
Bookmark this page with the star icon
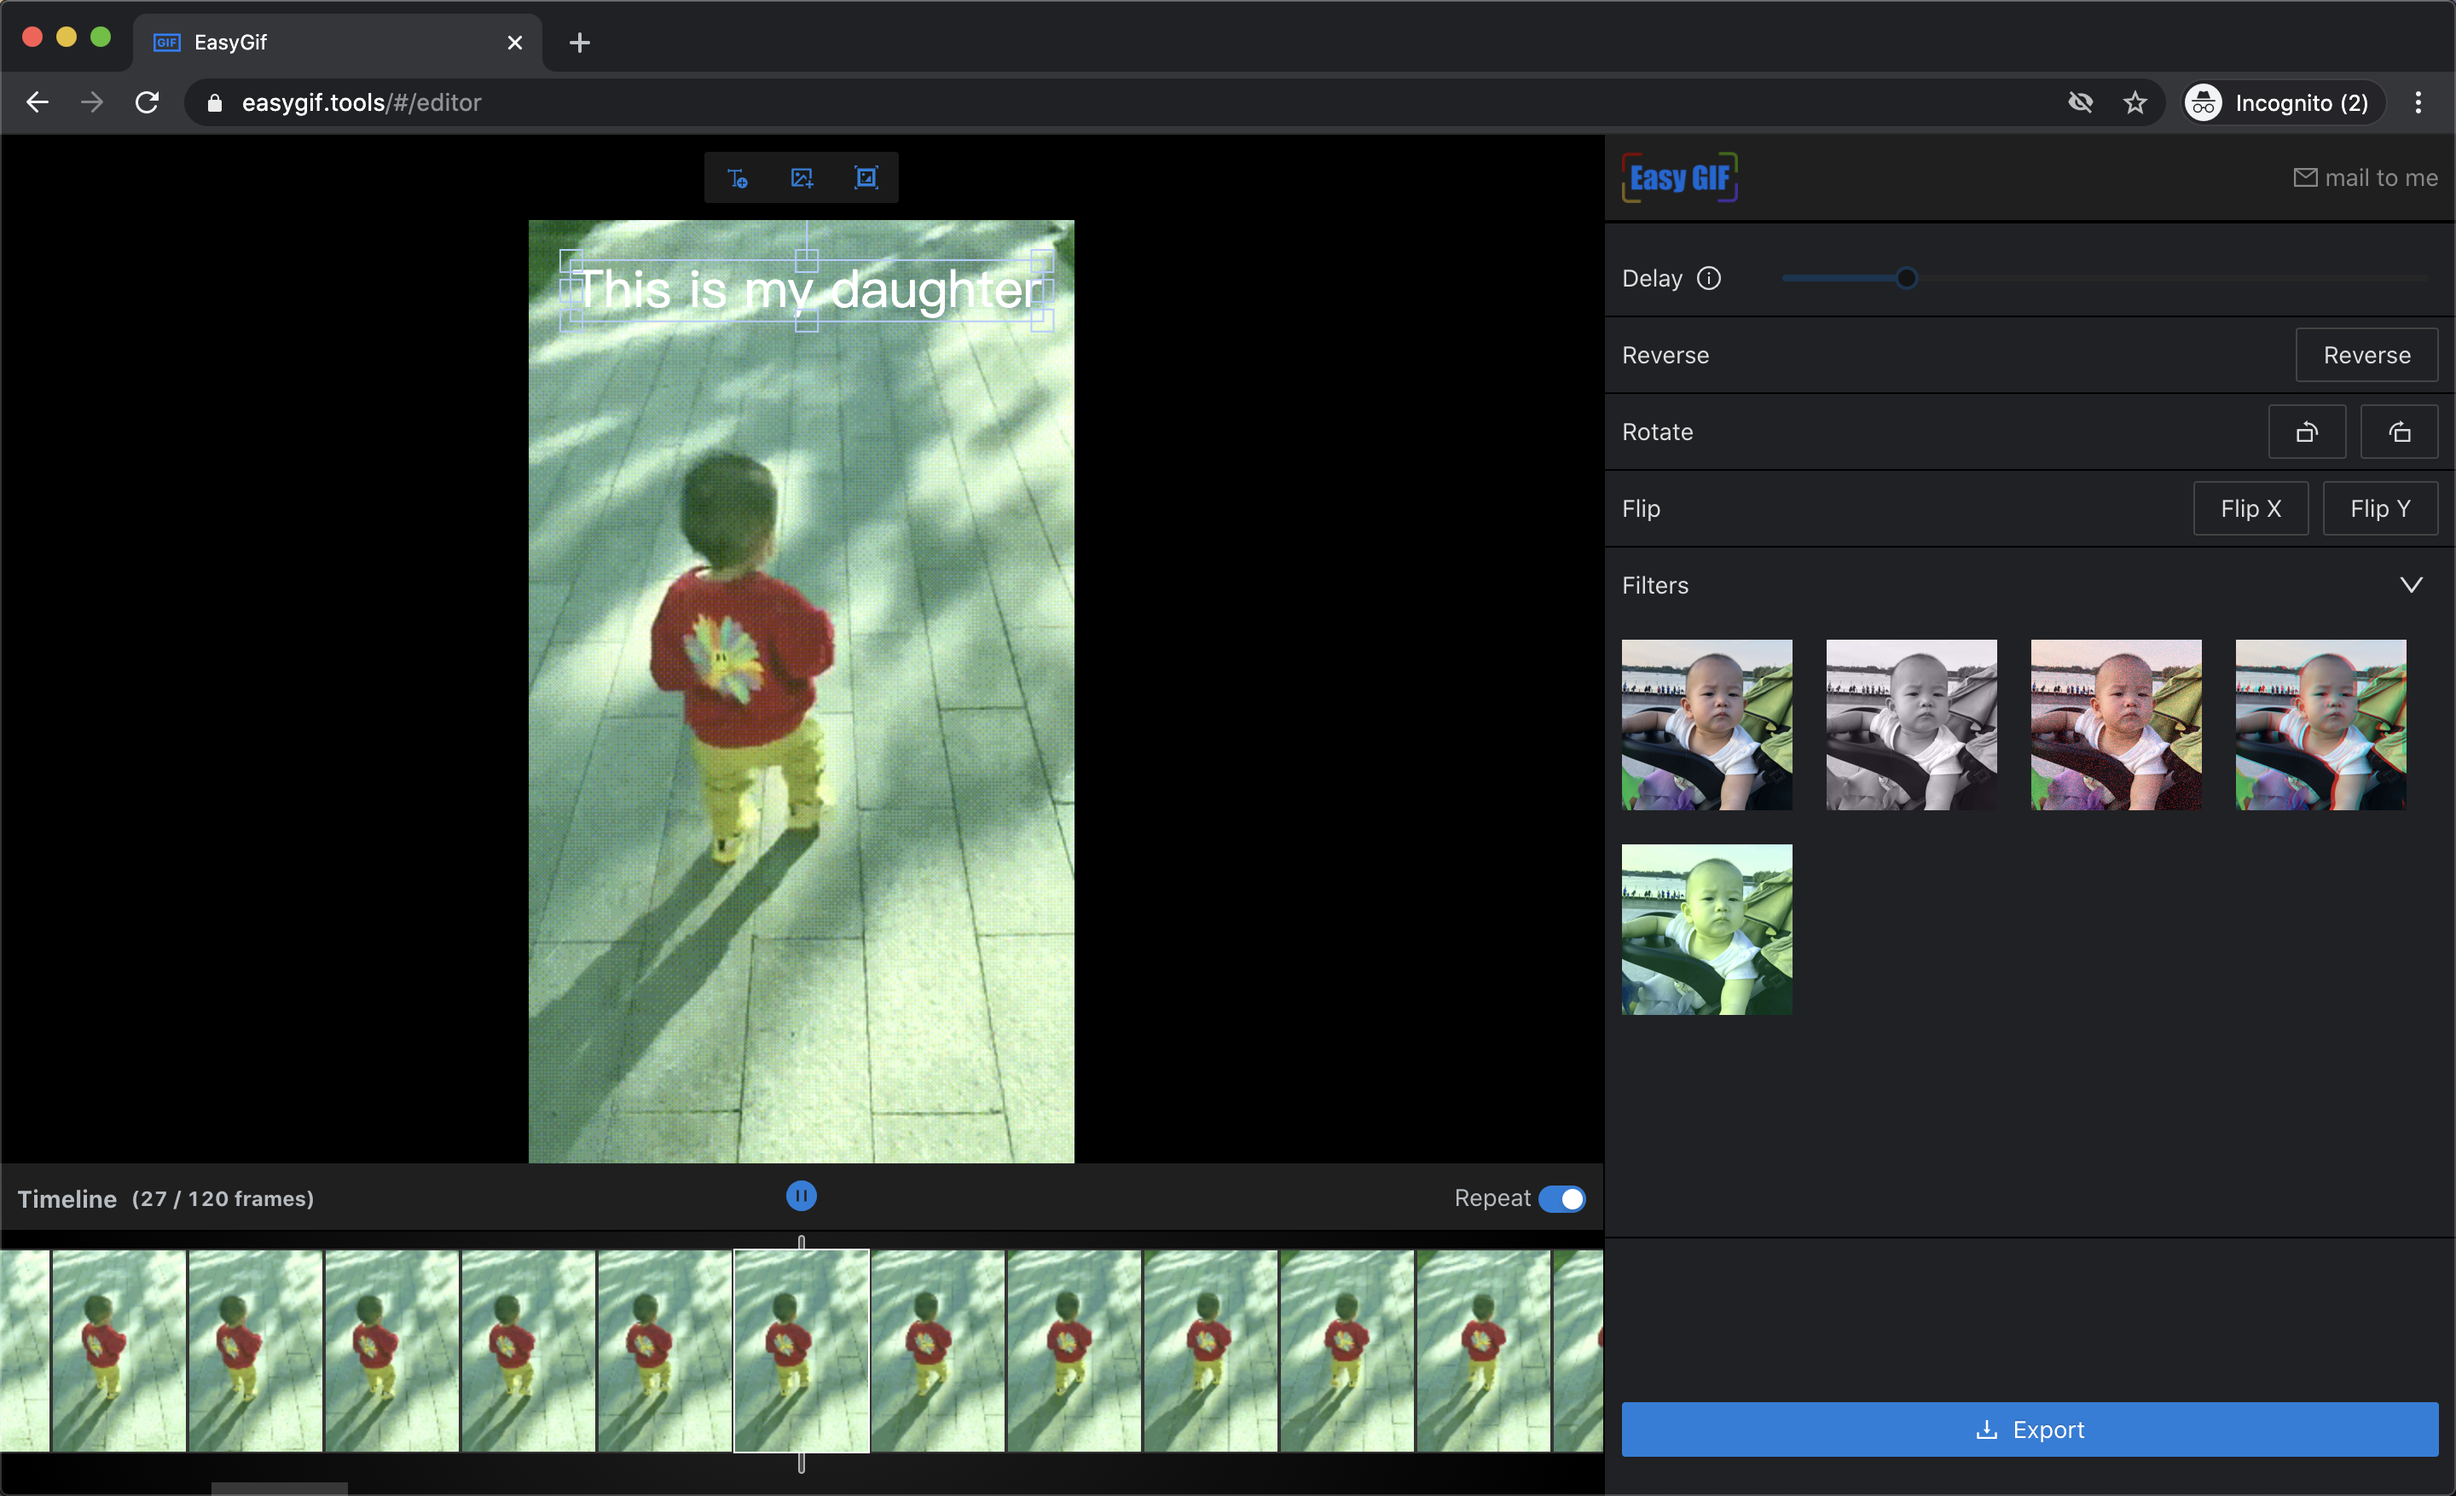tap(2135, 101)
